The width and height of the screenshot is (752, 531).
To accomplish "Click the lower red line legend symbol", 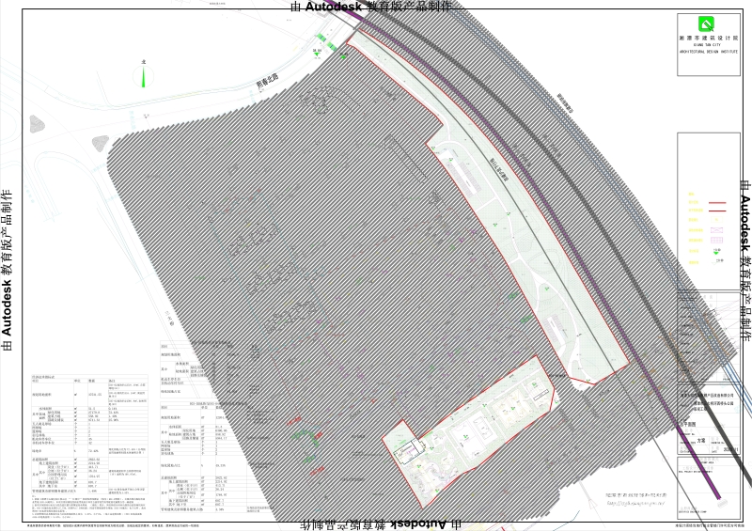I will (x=718, y=211).
